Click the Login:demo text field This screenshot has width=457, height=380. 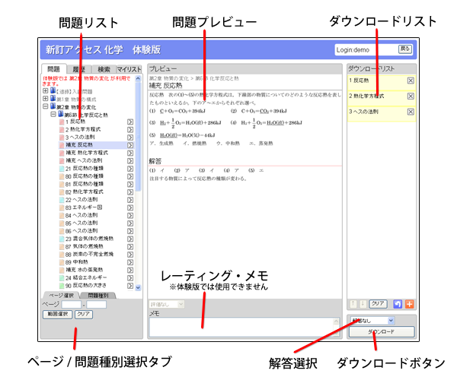(366, 49)
